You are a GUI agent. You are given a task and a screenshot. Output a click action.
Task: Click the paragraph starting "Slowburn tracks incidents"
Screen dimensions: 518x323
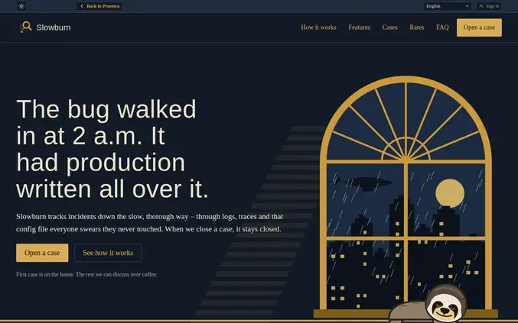click(150, 223)
